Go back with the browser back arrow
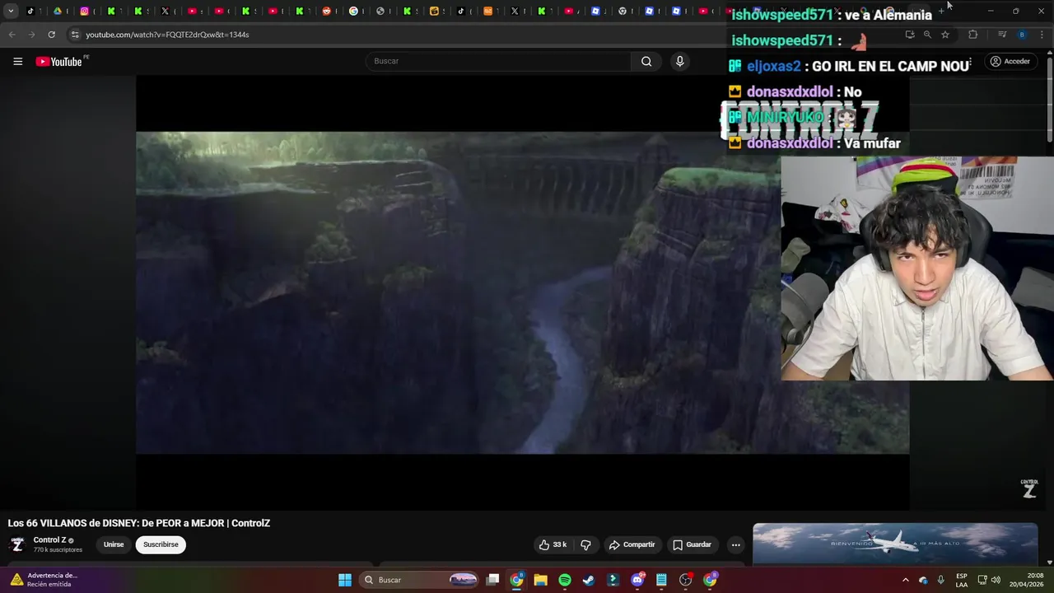This screenshot has width=1054, height=593. click(12, 35)
